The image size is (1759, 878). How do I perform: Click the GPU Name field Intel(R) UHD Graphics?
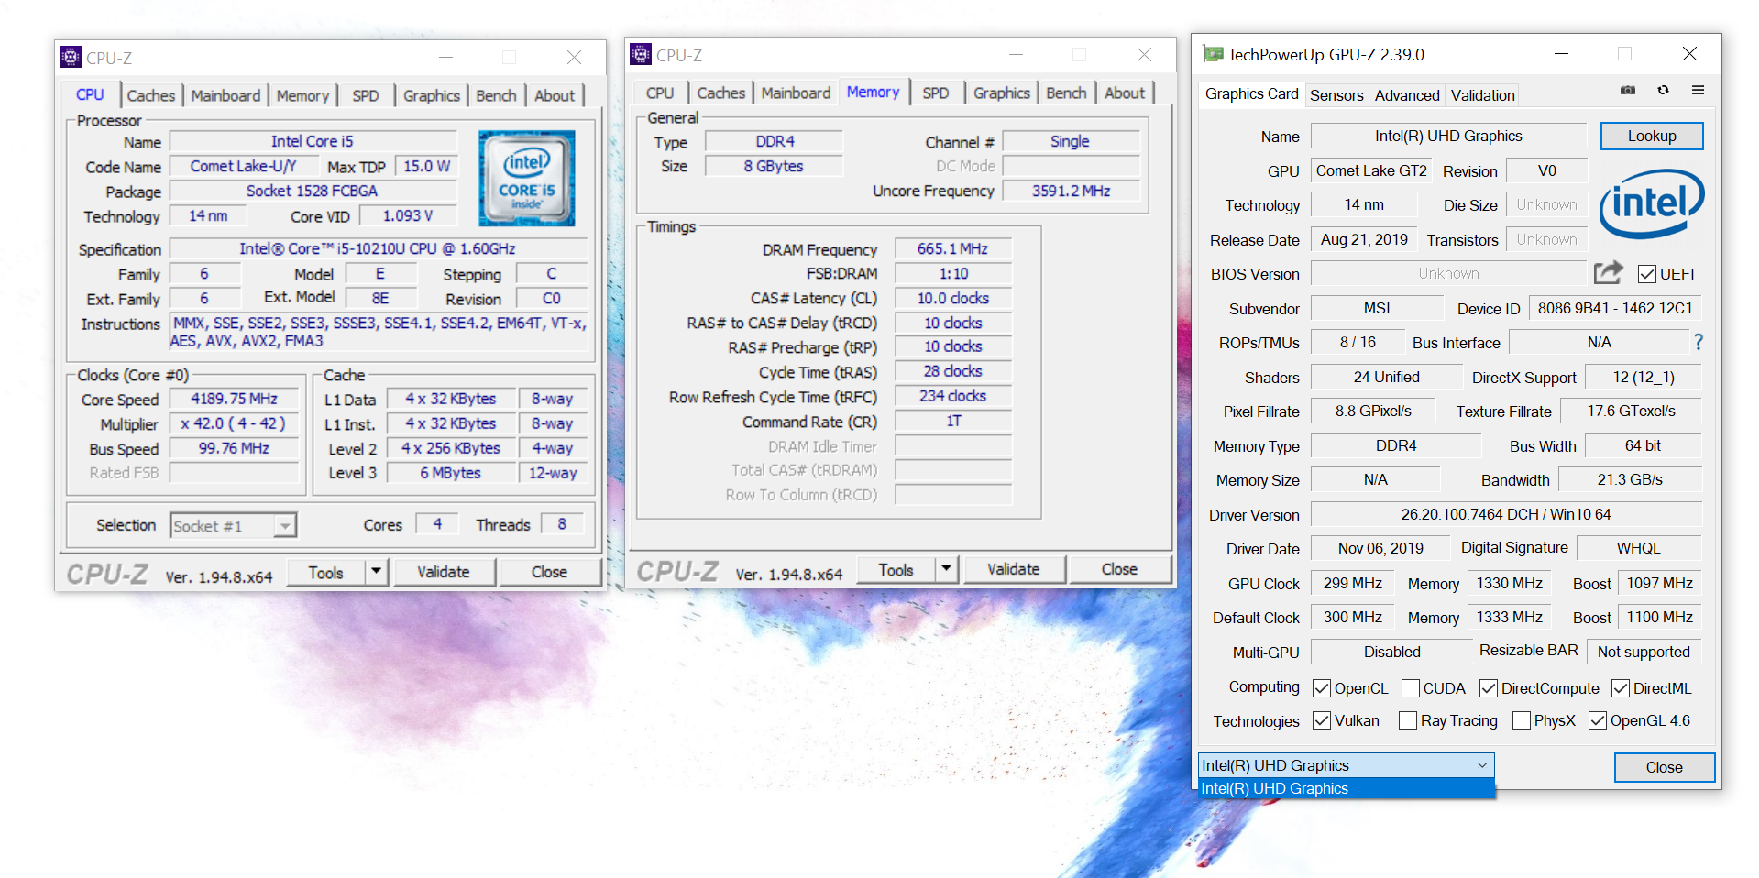point(1448,136)
